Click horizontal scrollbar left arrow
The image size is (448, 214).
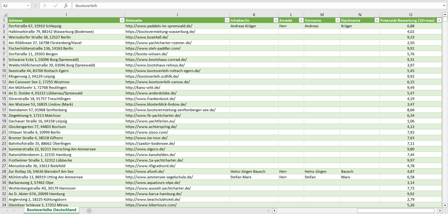click(274, 211)
